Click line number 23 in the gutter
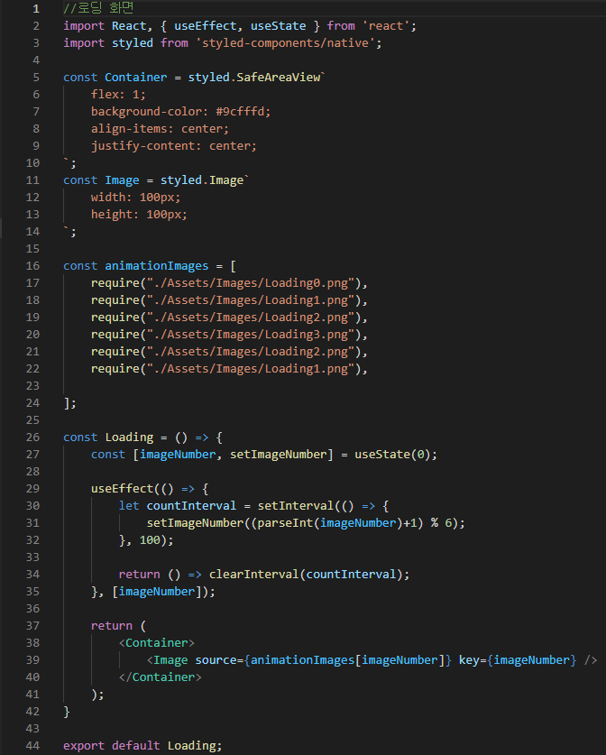This screenshot has width=606, height=755. pos(32,386)
